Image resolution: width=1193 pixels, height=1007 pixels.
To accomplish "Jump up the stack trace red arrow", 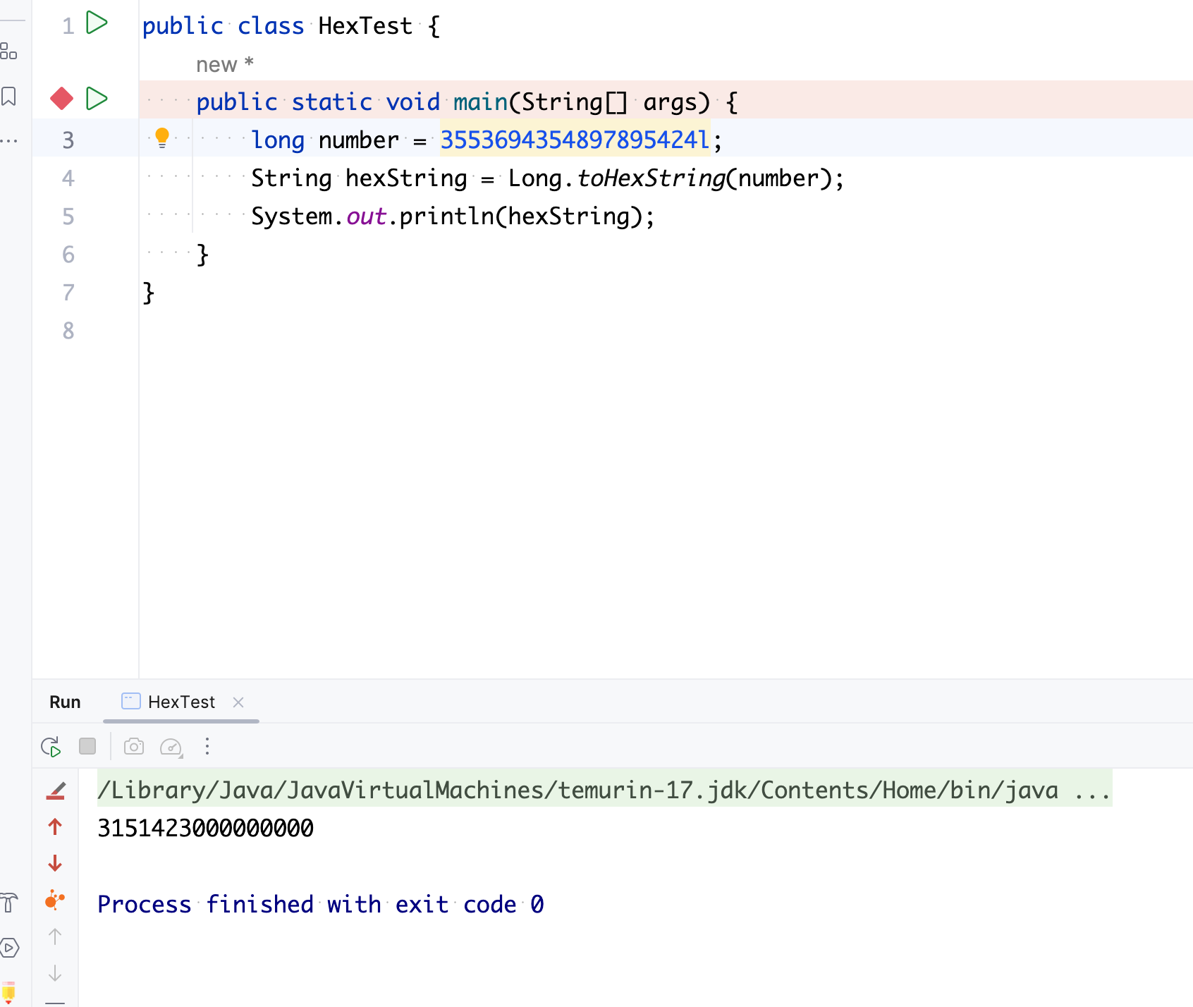I will 55,826.
